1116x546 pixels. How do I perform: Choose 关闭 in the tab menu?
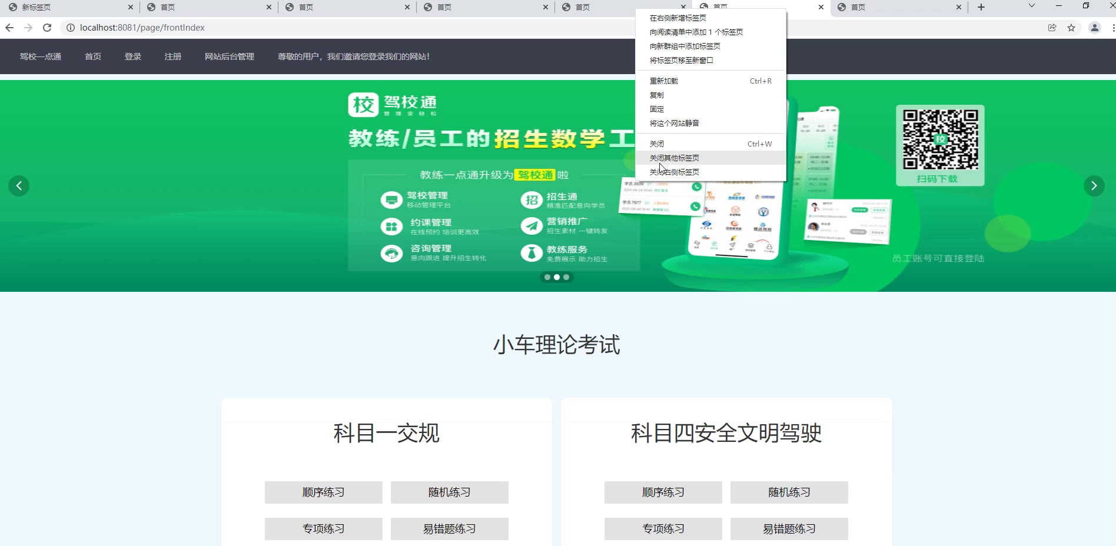[x=710, y=144]
